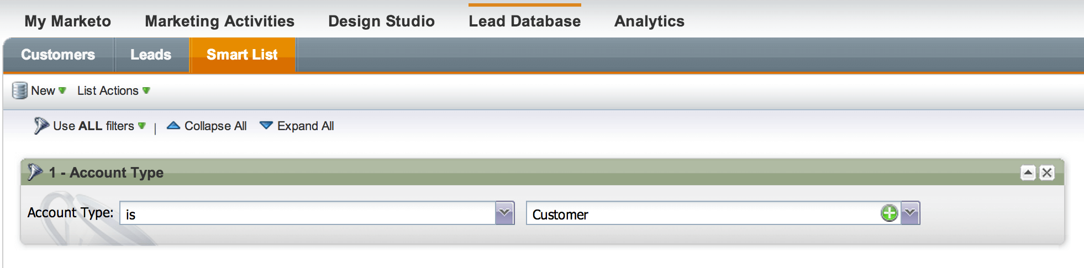
Task: Expand the Customer value dropdown arrow
Action: coord(910,213)
